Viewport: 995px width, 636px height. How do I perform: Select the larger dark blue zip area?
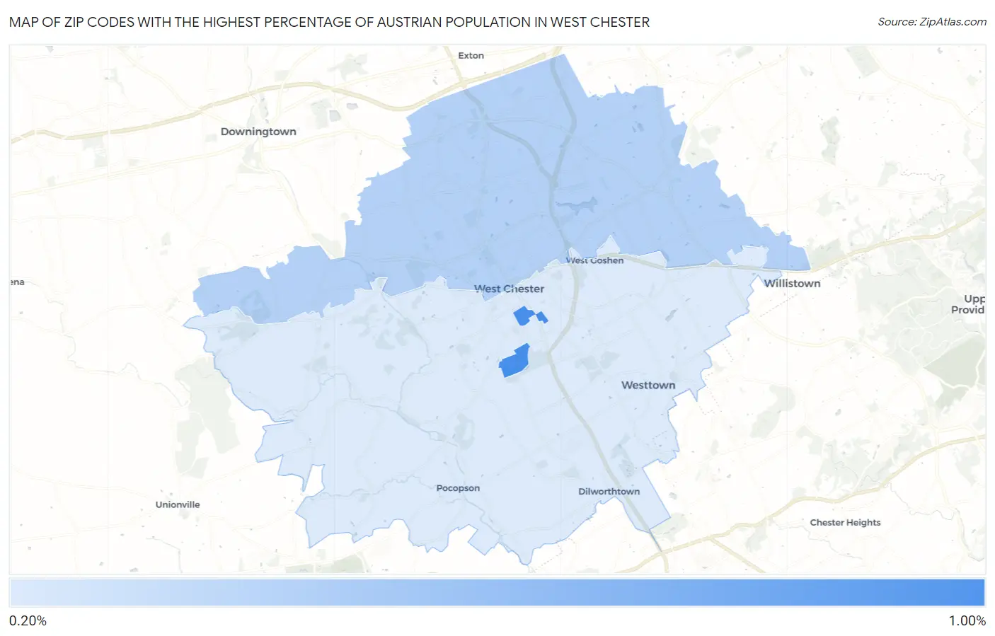click(x=514, y=361)
